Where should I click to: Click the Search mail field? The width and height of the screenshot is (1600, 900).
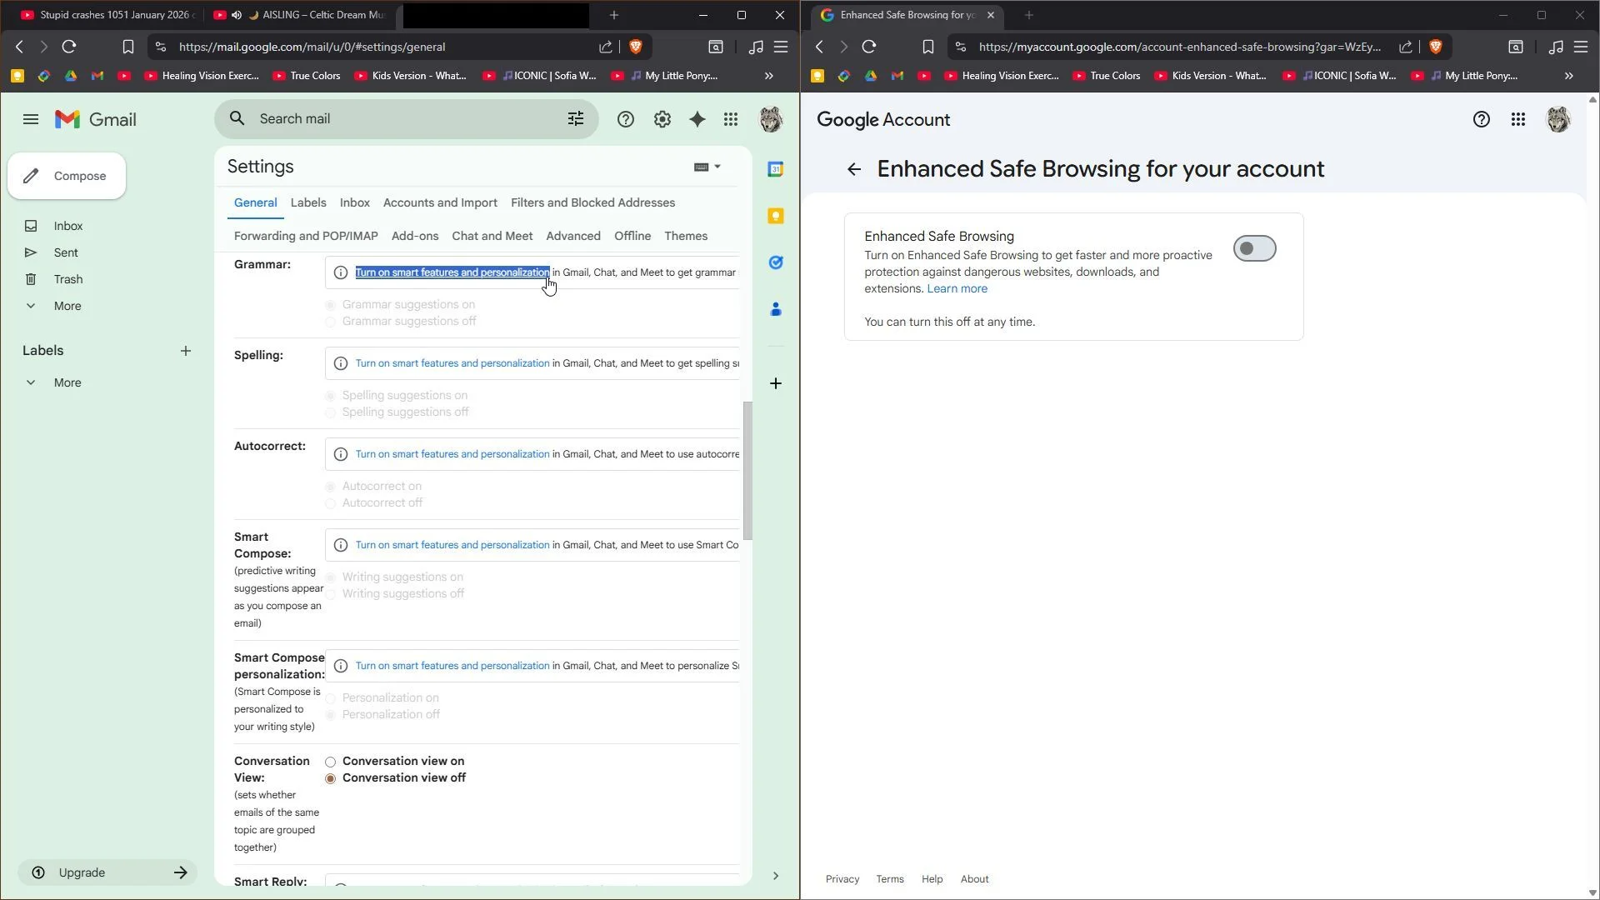point(407,119)
